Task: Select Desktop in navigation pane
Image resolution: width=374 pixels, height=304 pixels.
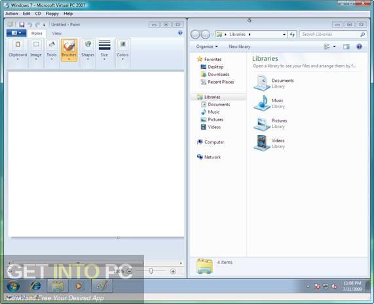Action: click(212, 67)
